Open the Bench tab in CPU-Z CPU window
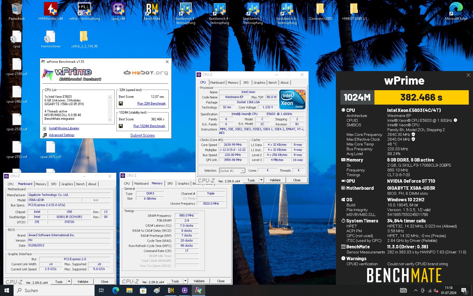This screenshot has height=296, width=473. (273, 83)
